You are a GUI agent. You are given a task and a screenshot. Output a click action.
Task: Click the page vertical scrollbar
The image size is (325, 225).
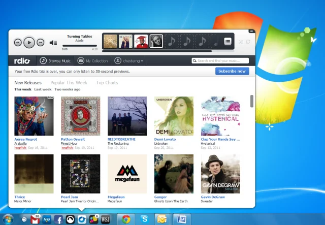click(252, 101)
